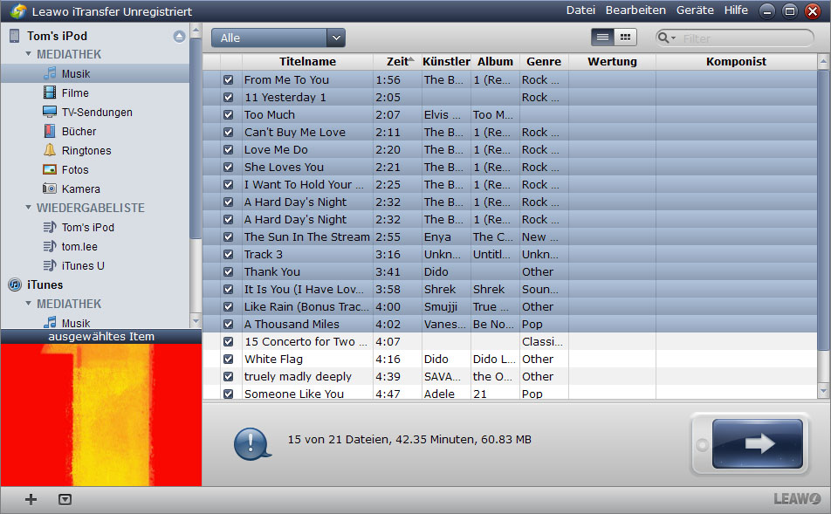
Task: Sort by Album column header
Action: point(495,61)
